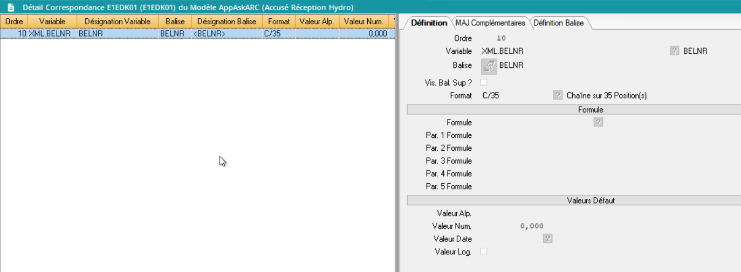This screenshot has width=741, height=272.
Task: Click the help icon beside Format field
Action: click(x=558, y=95)
